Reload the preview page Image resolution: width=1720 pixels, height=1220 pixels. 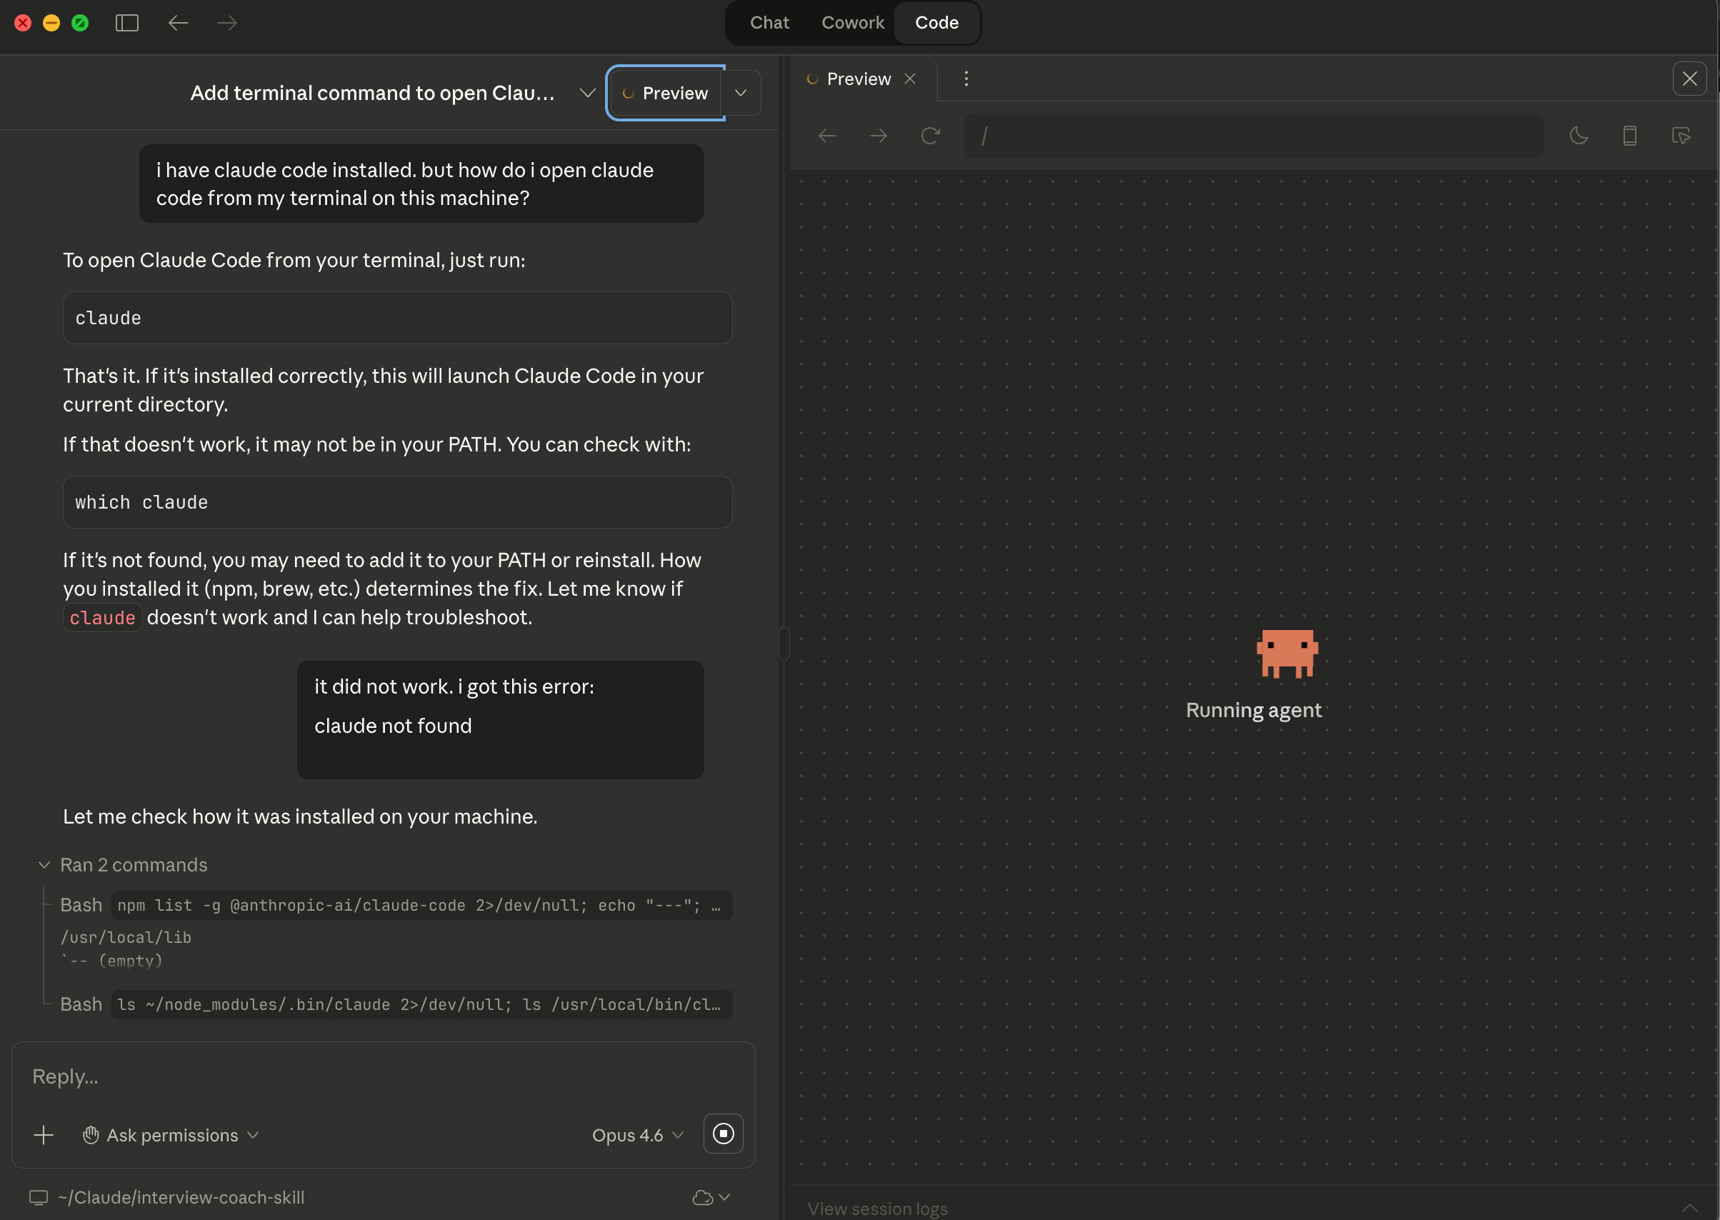[x=930, y=136]
